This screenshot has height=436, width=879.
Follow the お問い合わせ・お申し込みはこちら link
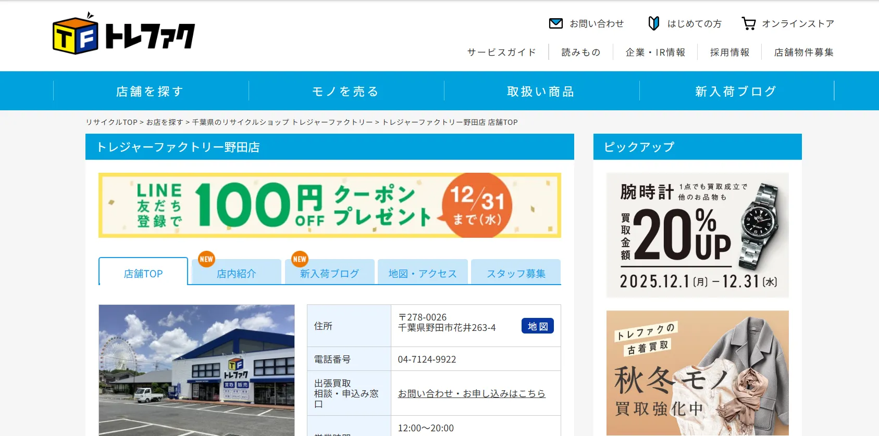472,394
